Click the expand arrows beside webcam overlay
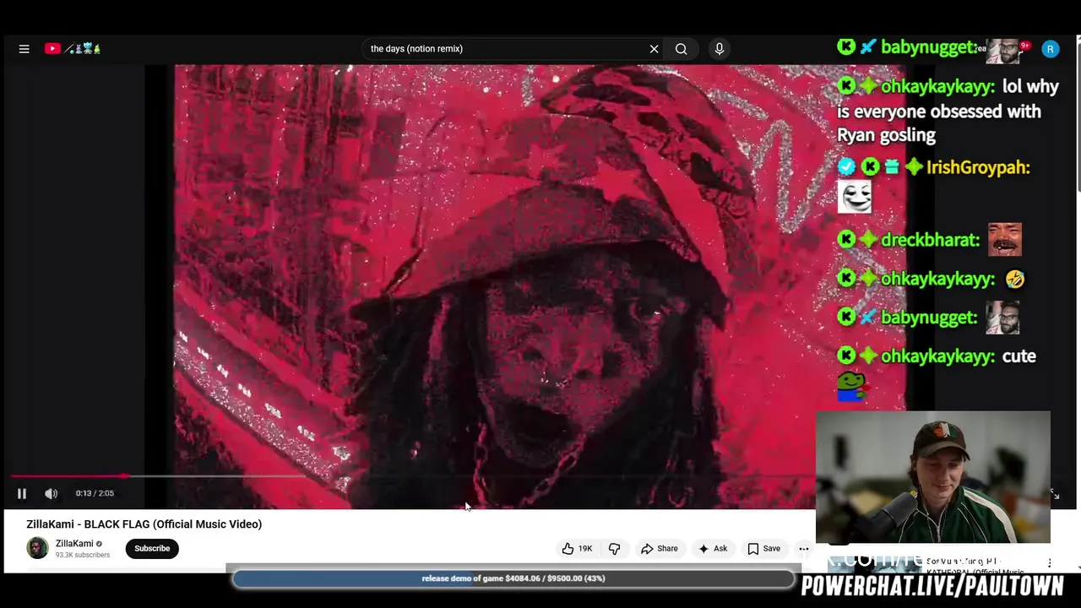Screen dimensions: 1081x608 pos(1055,494)
